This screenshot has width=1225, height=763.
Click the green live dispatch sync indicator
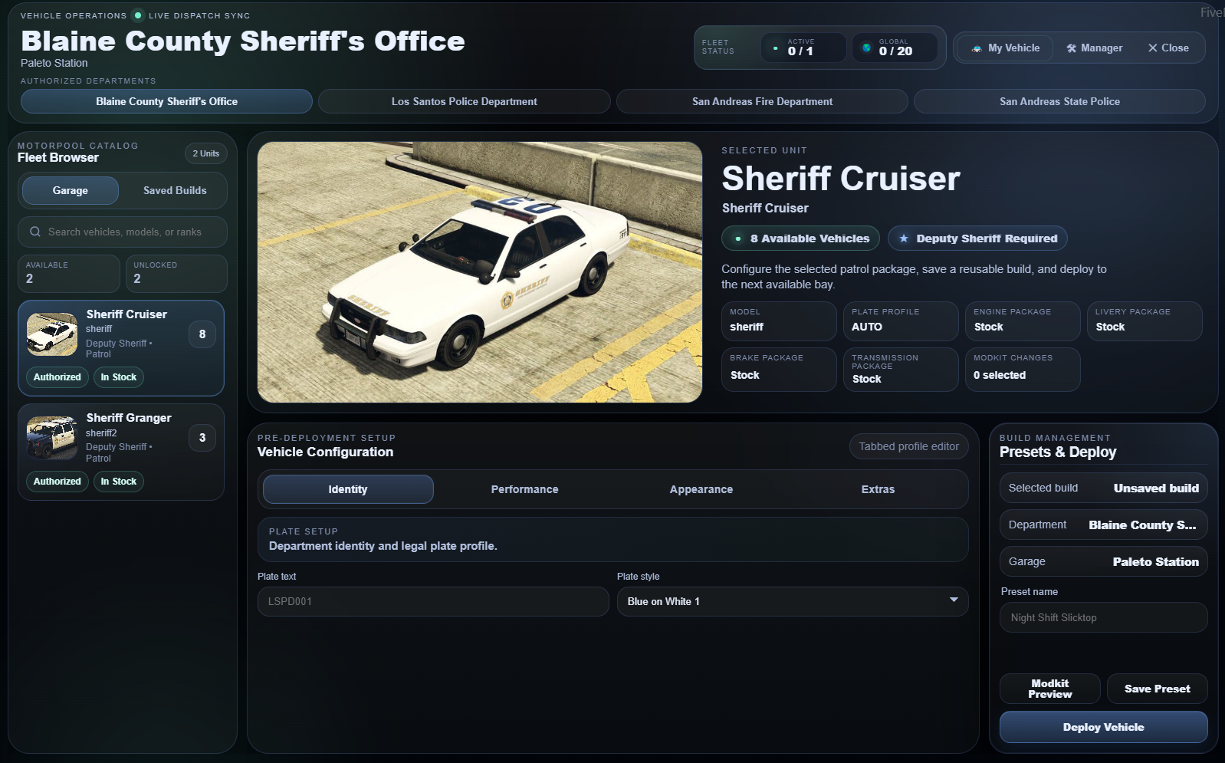coord(138,15)
